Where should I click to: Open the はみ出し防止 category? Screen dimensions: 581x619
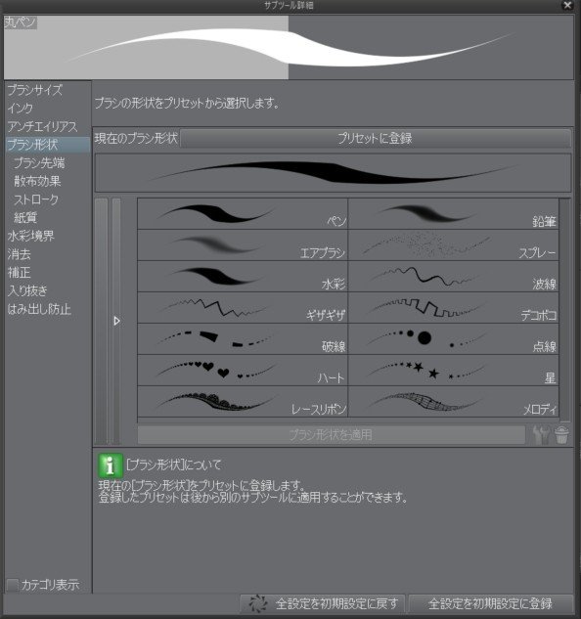click(48, 309)
